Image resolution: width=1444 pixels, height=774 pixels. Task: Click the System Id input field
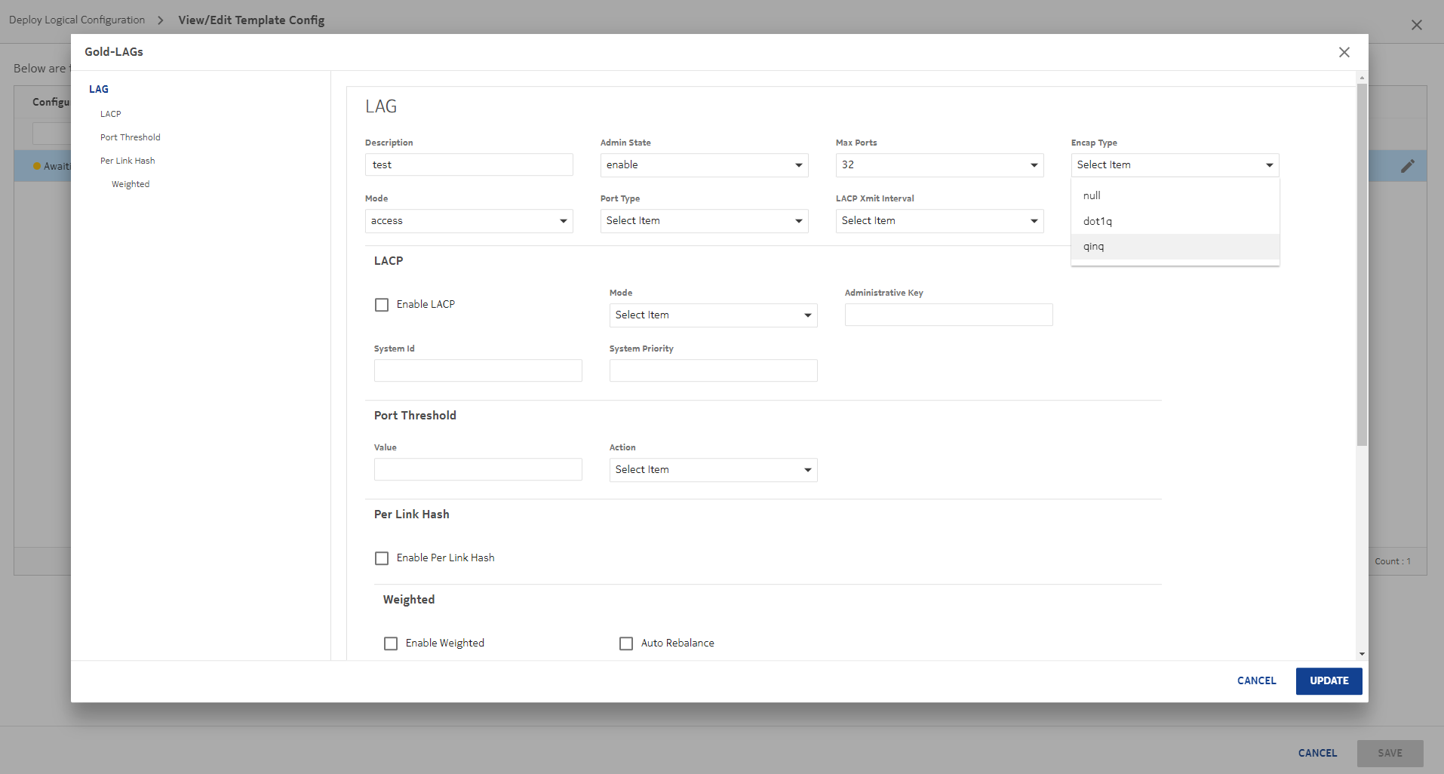pyautogui.click(x=478, y=370)
